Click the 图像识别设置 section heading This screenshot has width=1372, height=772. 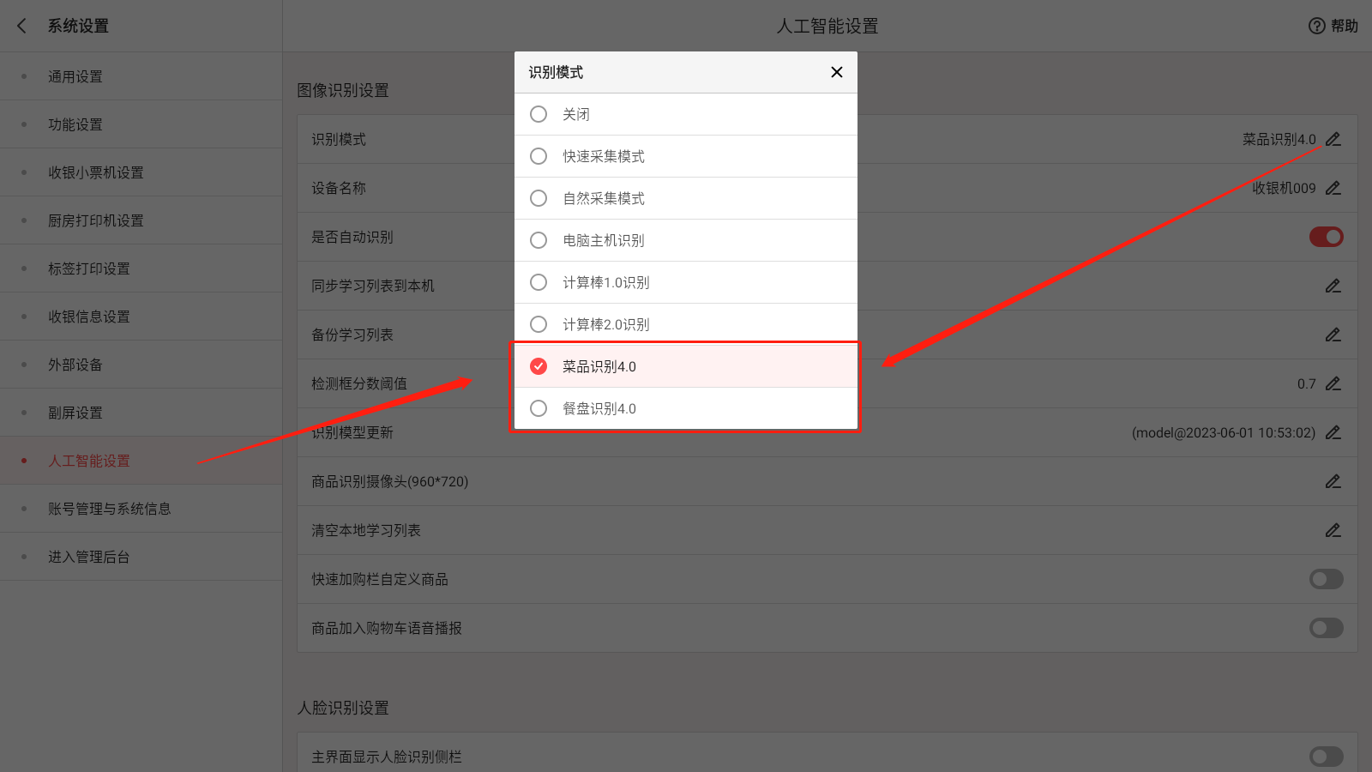click(x=343, y=90)
